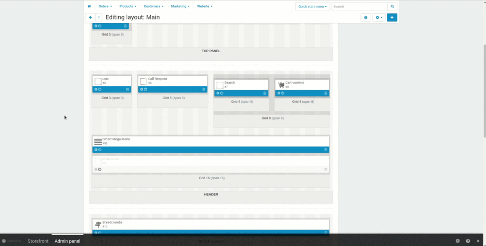Image resolution: width=486 pixels, height=246 pixels.
Task: Go to the admin home icon
Action: 89,6
